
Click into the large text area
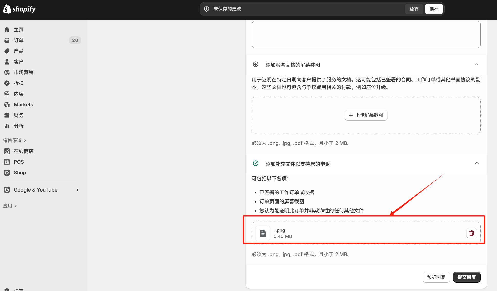coord(366,34)
